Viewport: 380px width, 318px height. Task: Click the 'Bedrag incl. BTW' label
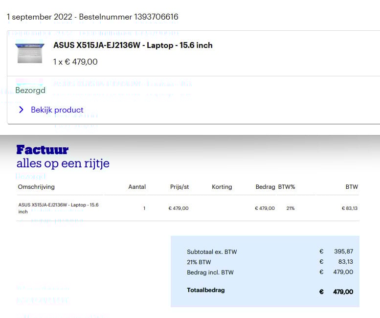(x=210, y=273)
